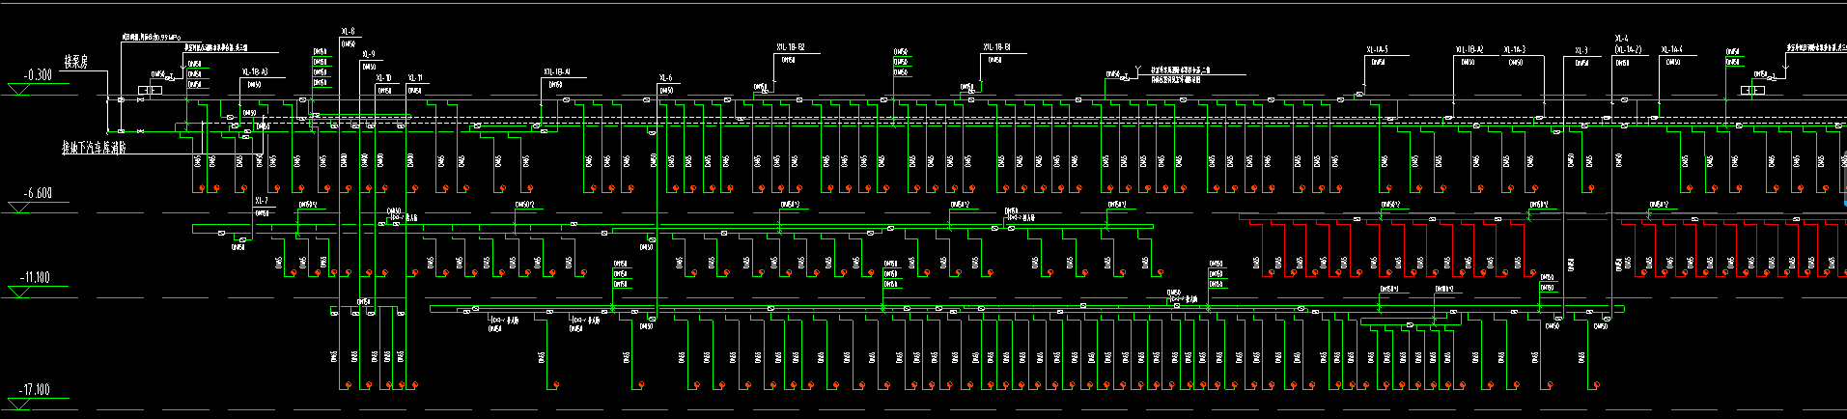Click the XL-1B-B1 riser label
Viewport: 1847px width, 419px height.
pos(997,46)
